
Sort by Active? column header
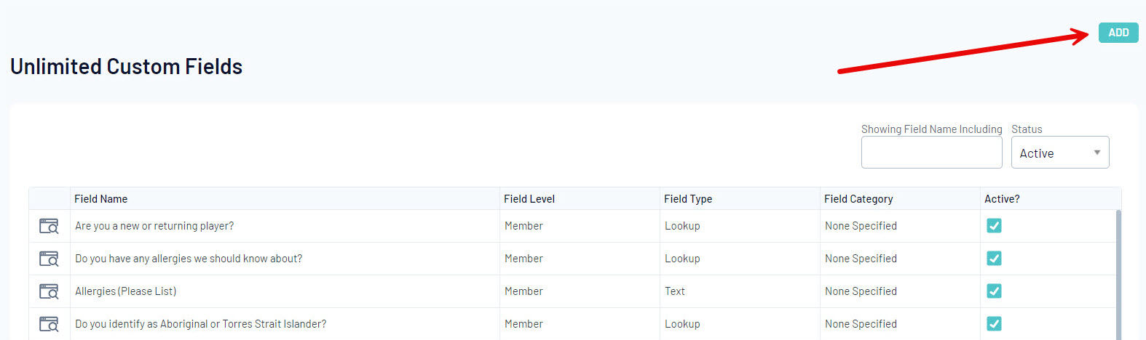pyautogui.click(x=1002, y=199)
